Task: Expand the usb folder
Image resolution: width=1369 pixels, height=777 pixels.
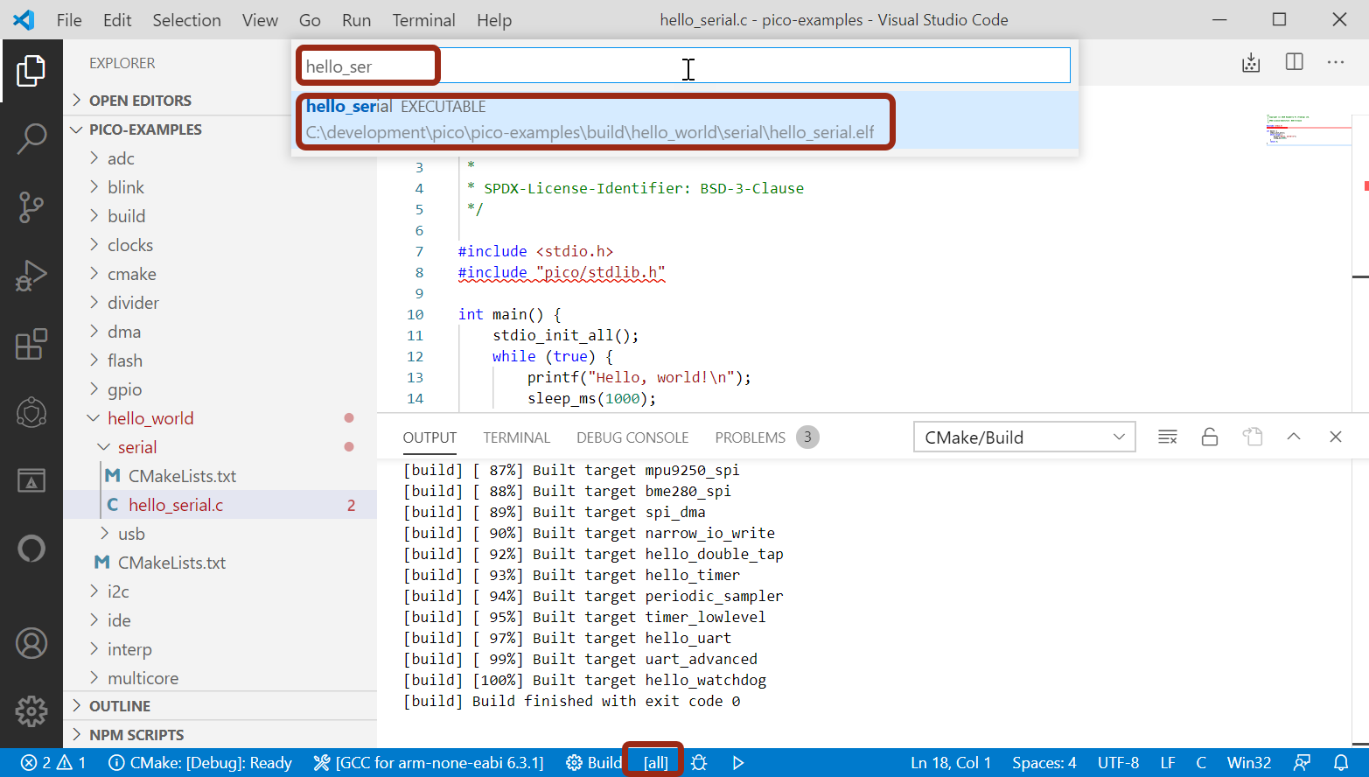Action: point(220,534)
